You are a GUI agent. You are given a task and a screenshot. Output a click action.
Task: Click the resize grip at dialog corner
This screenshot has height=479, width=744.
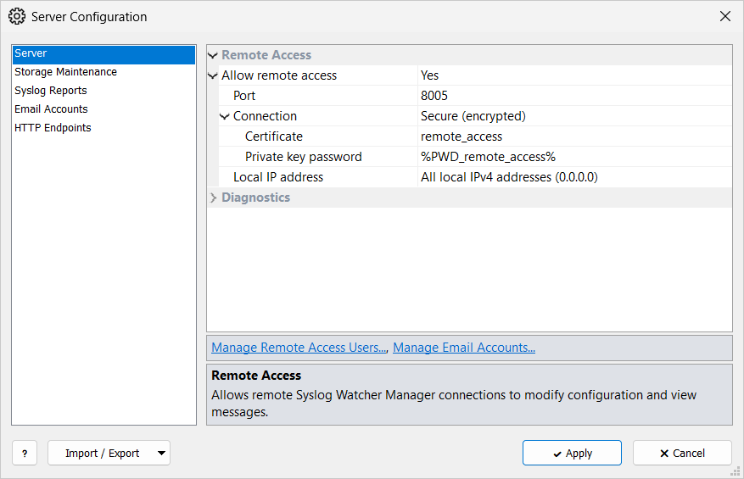736,471
